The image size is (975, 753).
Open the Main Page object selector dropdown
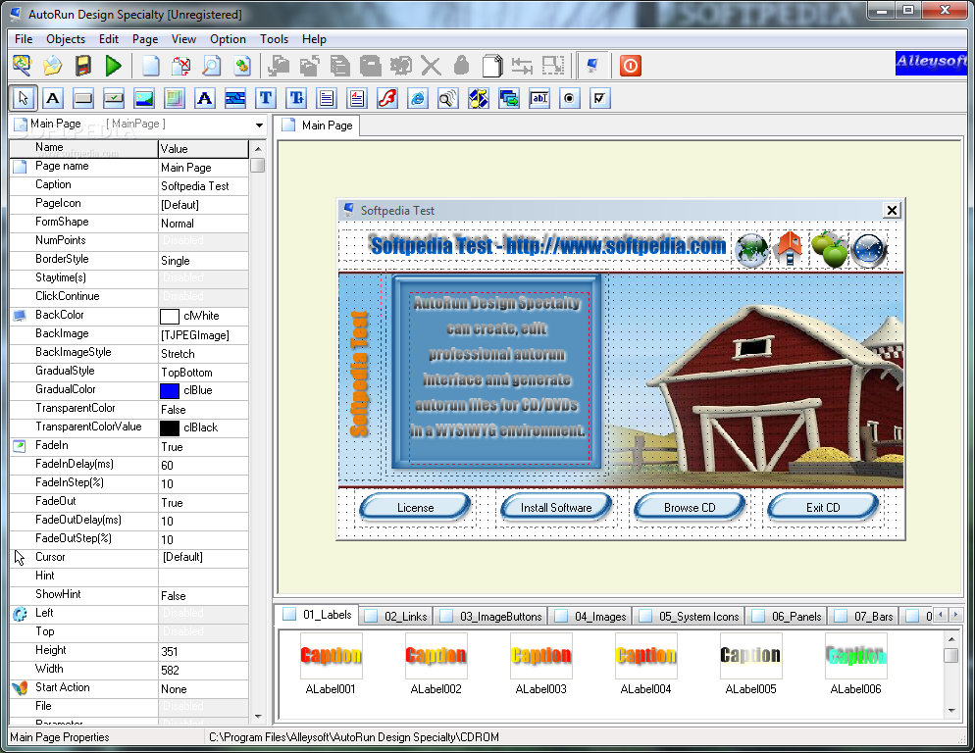[260, 125]
